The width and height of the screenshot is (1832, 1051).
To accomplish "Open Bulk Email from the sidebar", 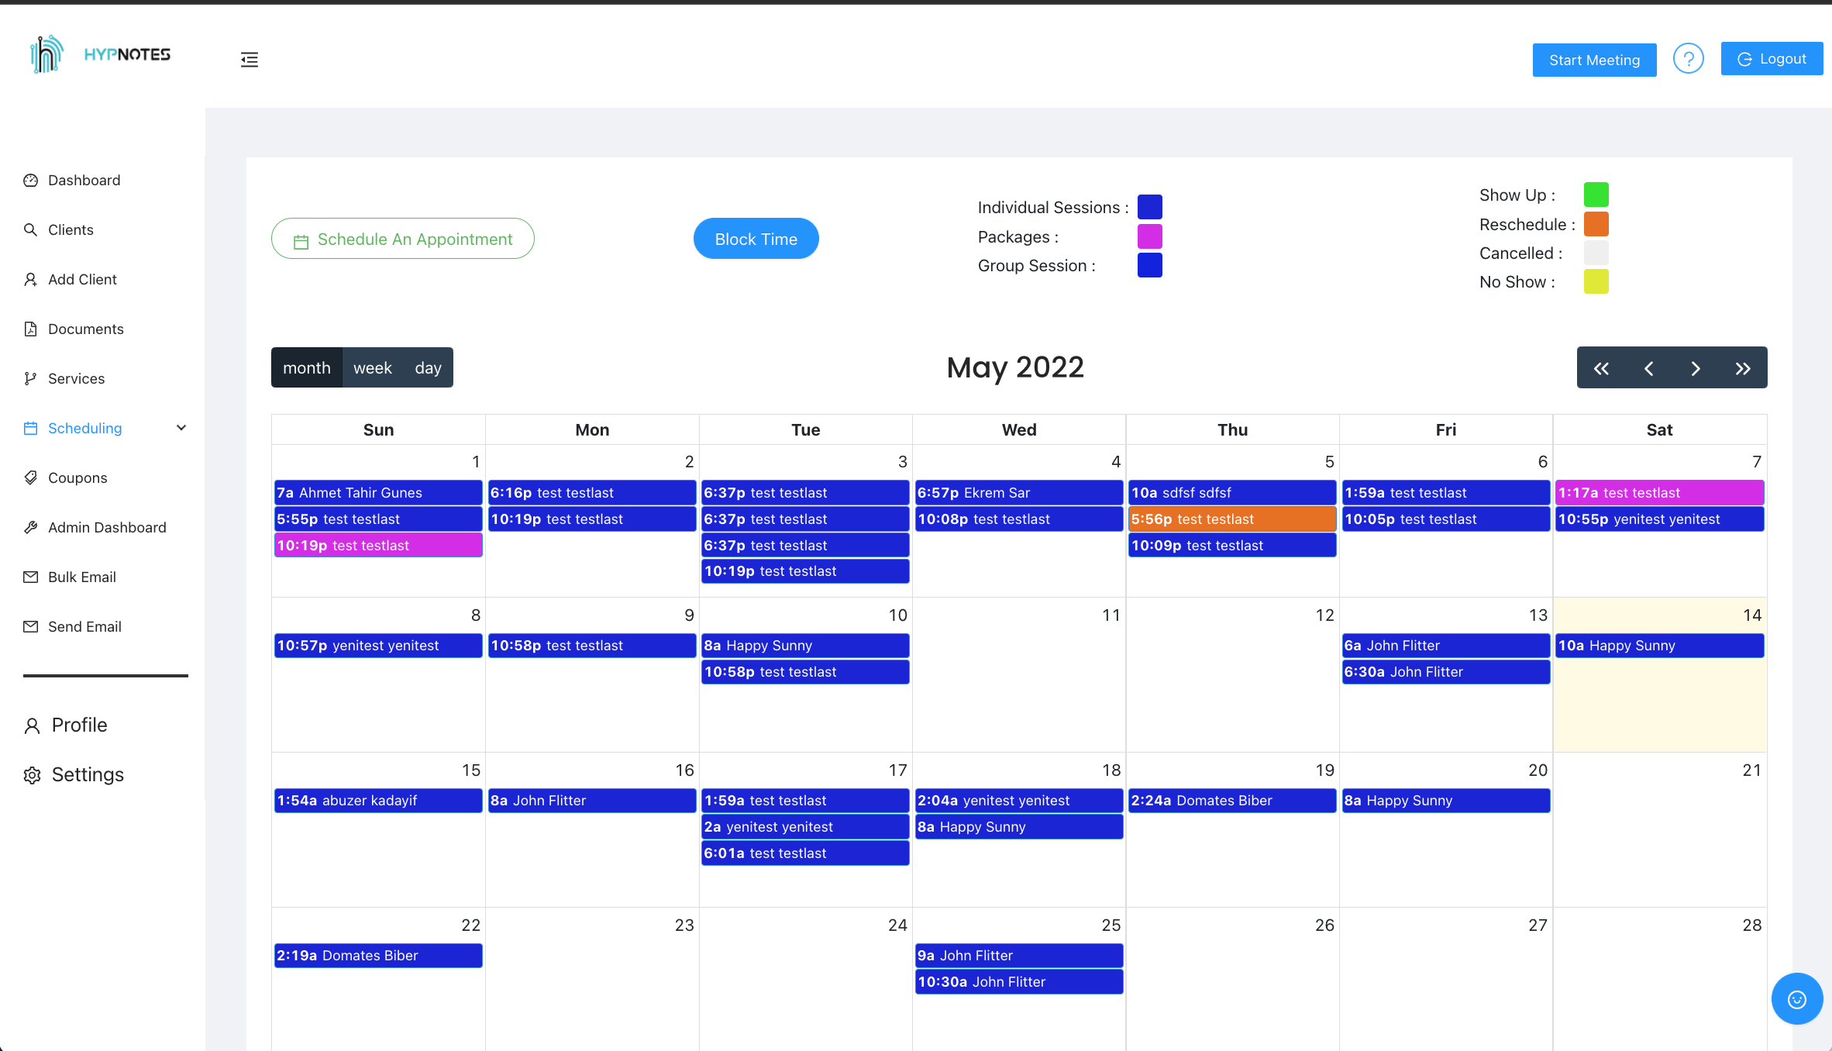I will coord(81,577).
